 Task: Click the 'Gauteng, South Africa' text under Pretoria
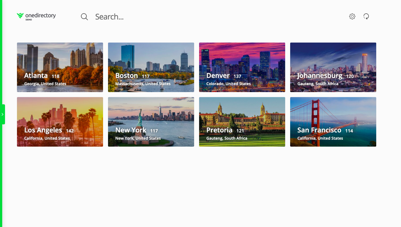227,138
